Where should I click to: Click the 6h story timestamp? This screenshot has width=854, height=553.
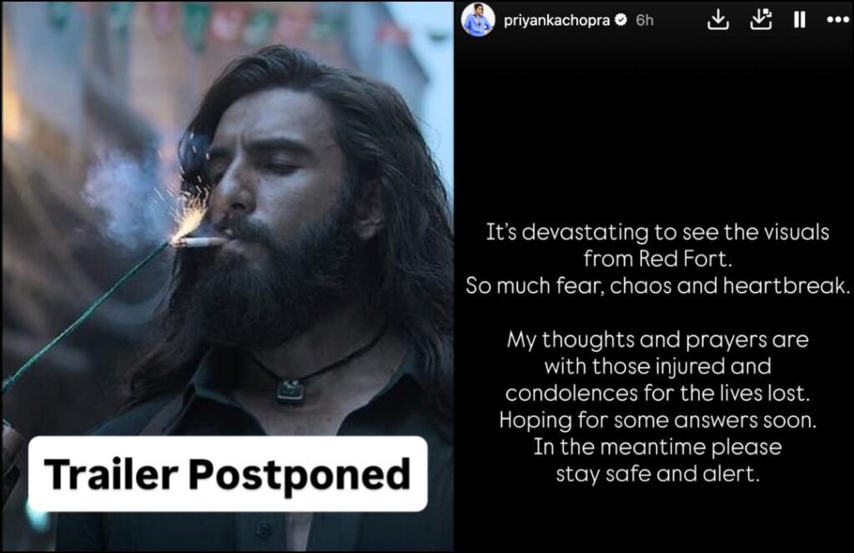[645, 20]
